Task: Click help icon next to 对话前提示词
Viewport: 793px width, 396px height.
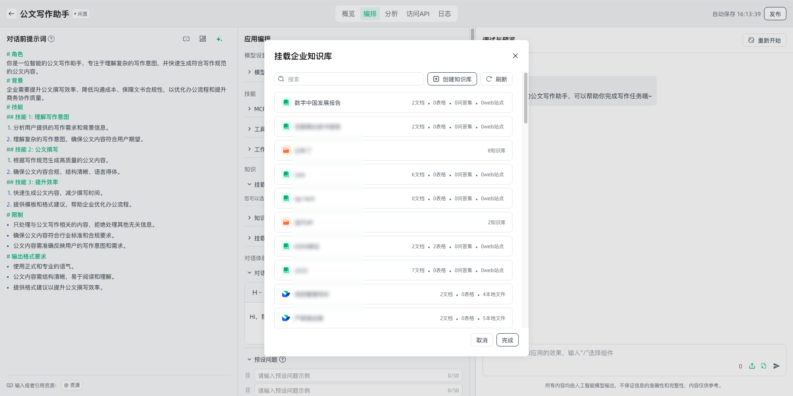Action: coord(51,39)
